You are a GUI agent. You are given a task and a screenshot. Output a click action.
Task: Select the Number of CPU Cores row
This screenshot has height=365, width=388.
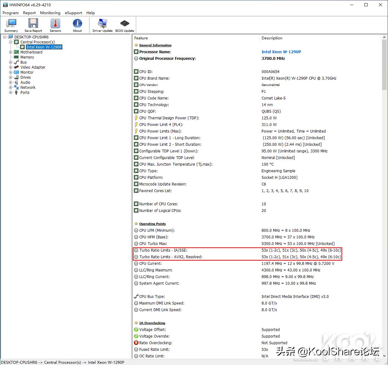pos(257,204)
